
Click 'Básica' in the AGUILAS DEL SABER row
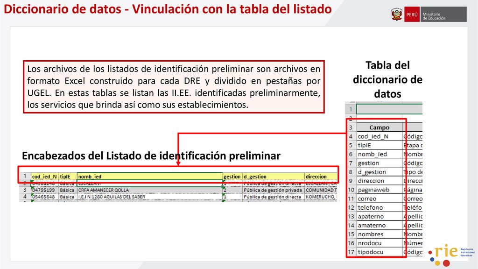pyautogui.click(x=68, y=197)
